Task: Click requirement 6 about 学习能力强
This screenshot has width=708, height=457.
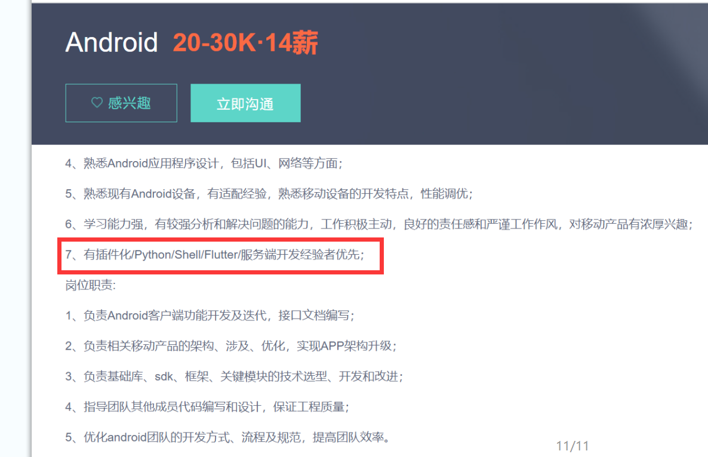Action: coord(379,224)
